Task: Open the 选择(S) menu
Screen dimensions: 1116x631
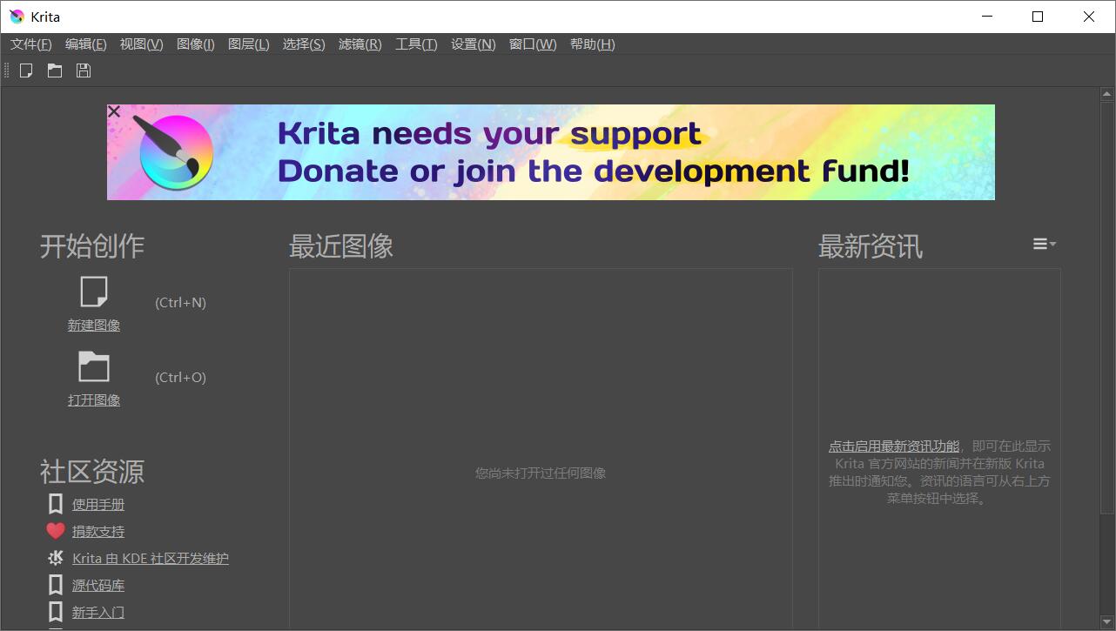Action: (304, 44)
